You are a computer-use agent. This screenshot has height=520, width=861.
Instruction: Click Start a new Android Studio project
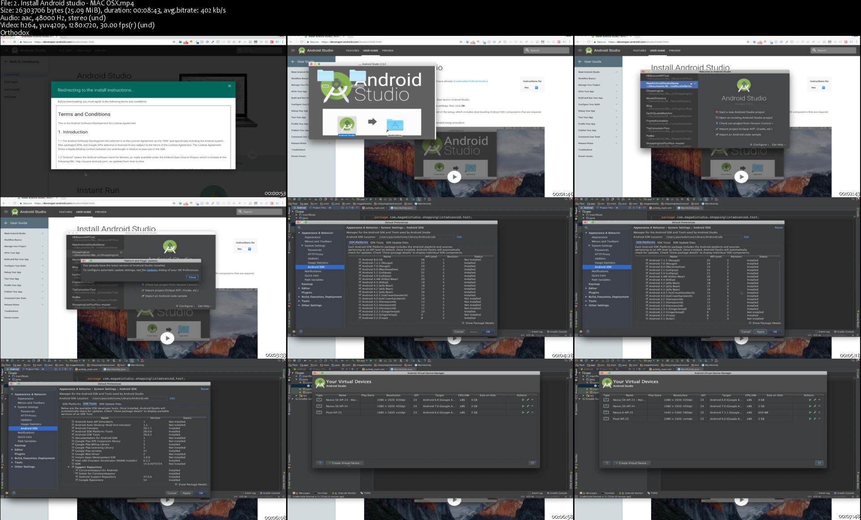(740, 112)
